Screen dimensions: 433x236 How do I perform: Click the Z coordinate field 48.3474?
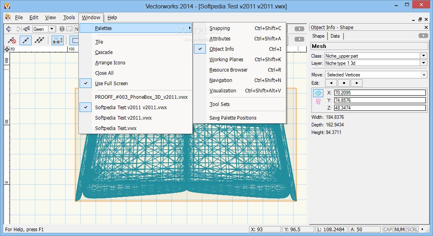pos(380,108)
